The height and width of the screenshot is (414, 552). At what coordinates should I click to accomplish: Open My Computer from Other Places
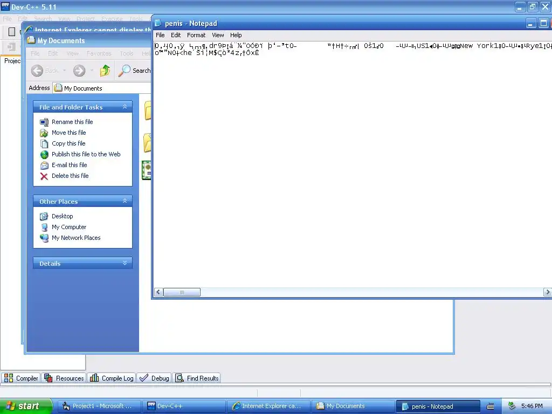pos(69,227)
